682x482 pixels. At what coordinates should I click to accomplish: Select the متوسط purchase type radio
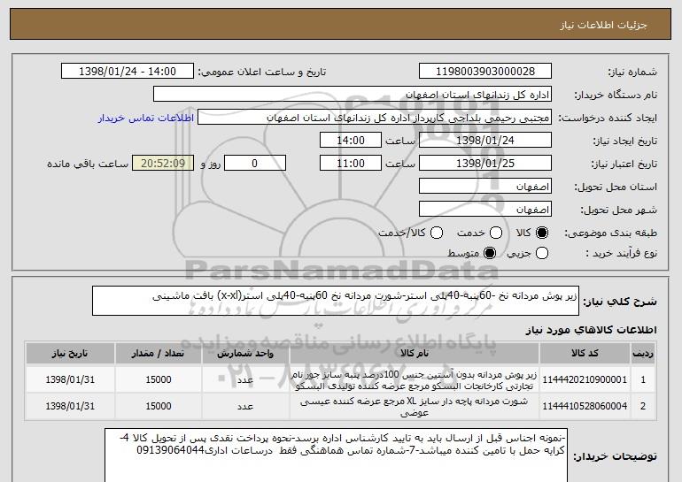pos(490,253)
